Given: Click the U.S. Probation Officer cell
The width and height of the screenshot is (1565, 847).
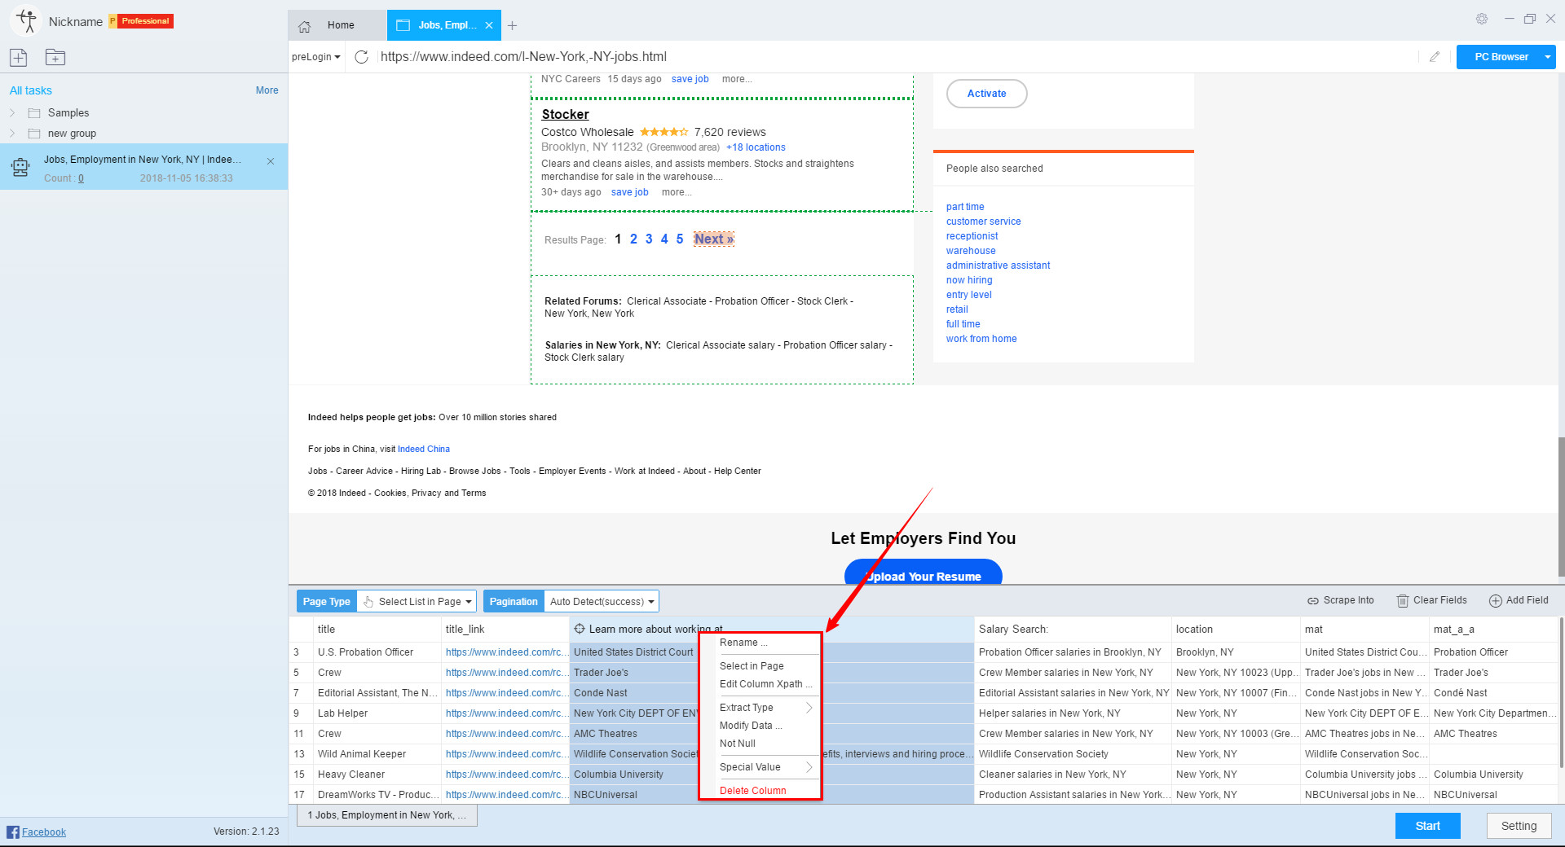Looking at the screenshot, I should tap(377, 652).
